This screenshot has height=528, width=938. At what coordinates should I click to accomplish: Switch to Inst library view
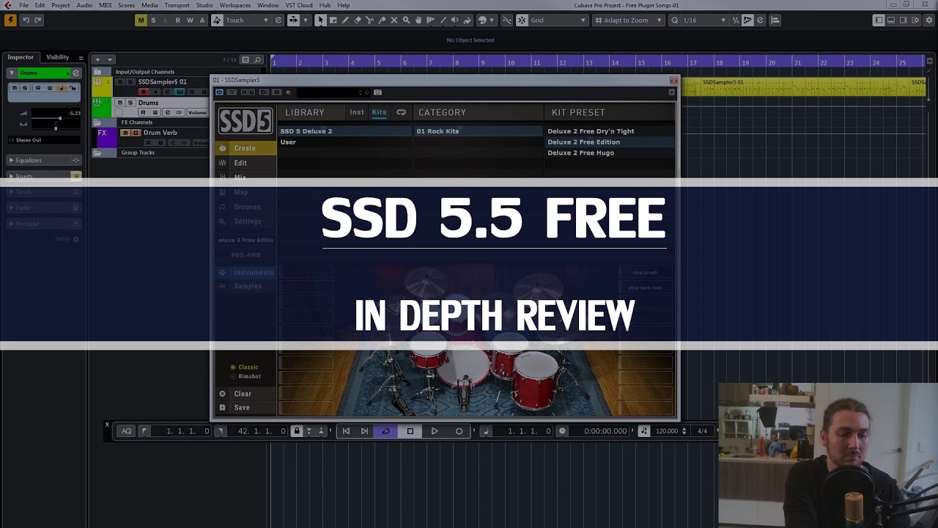[357, 112]
